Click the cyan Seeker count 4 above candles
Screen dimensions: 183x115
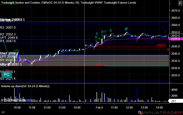click(111, 30)
